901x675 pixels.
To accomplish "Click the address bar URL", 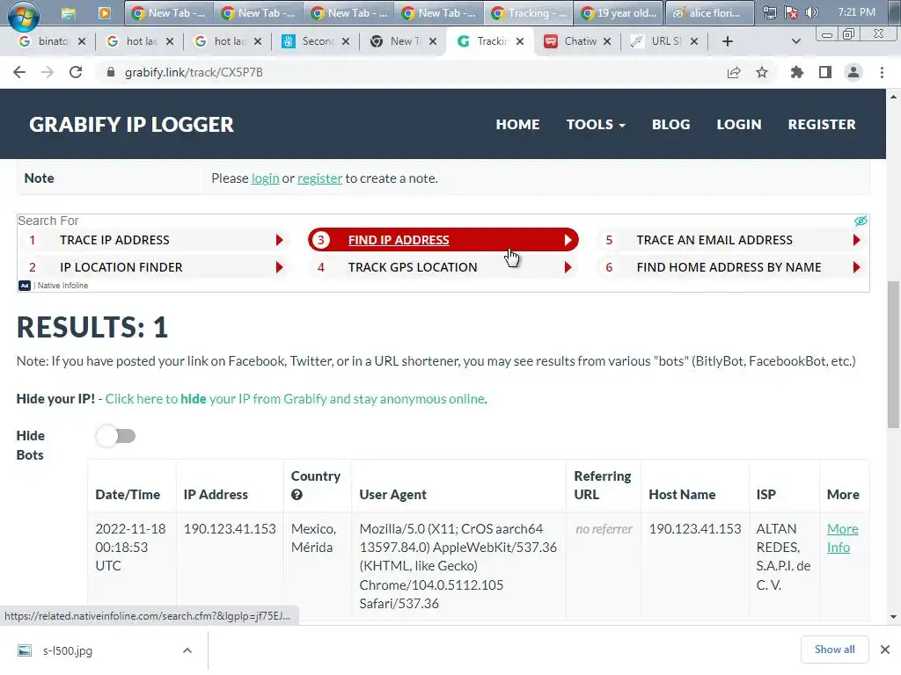I will tap(194, 72).
